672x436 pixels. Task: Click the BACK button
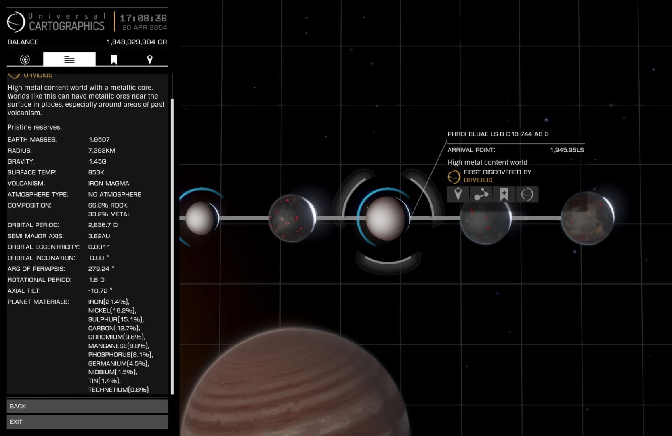(87, 406)
